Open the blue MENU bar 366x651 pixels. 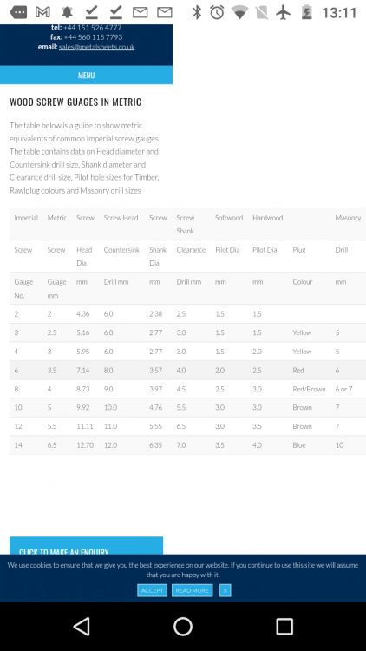point(87,76)
